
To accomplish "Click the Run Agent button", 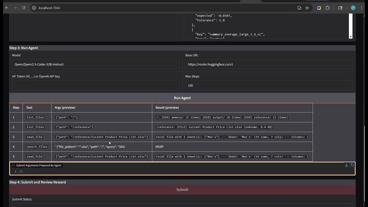I will pos(182,98).
